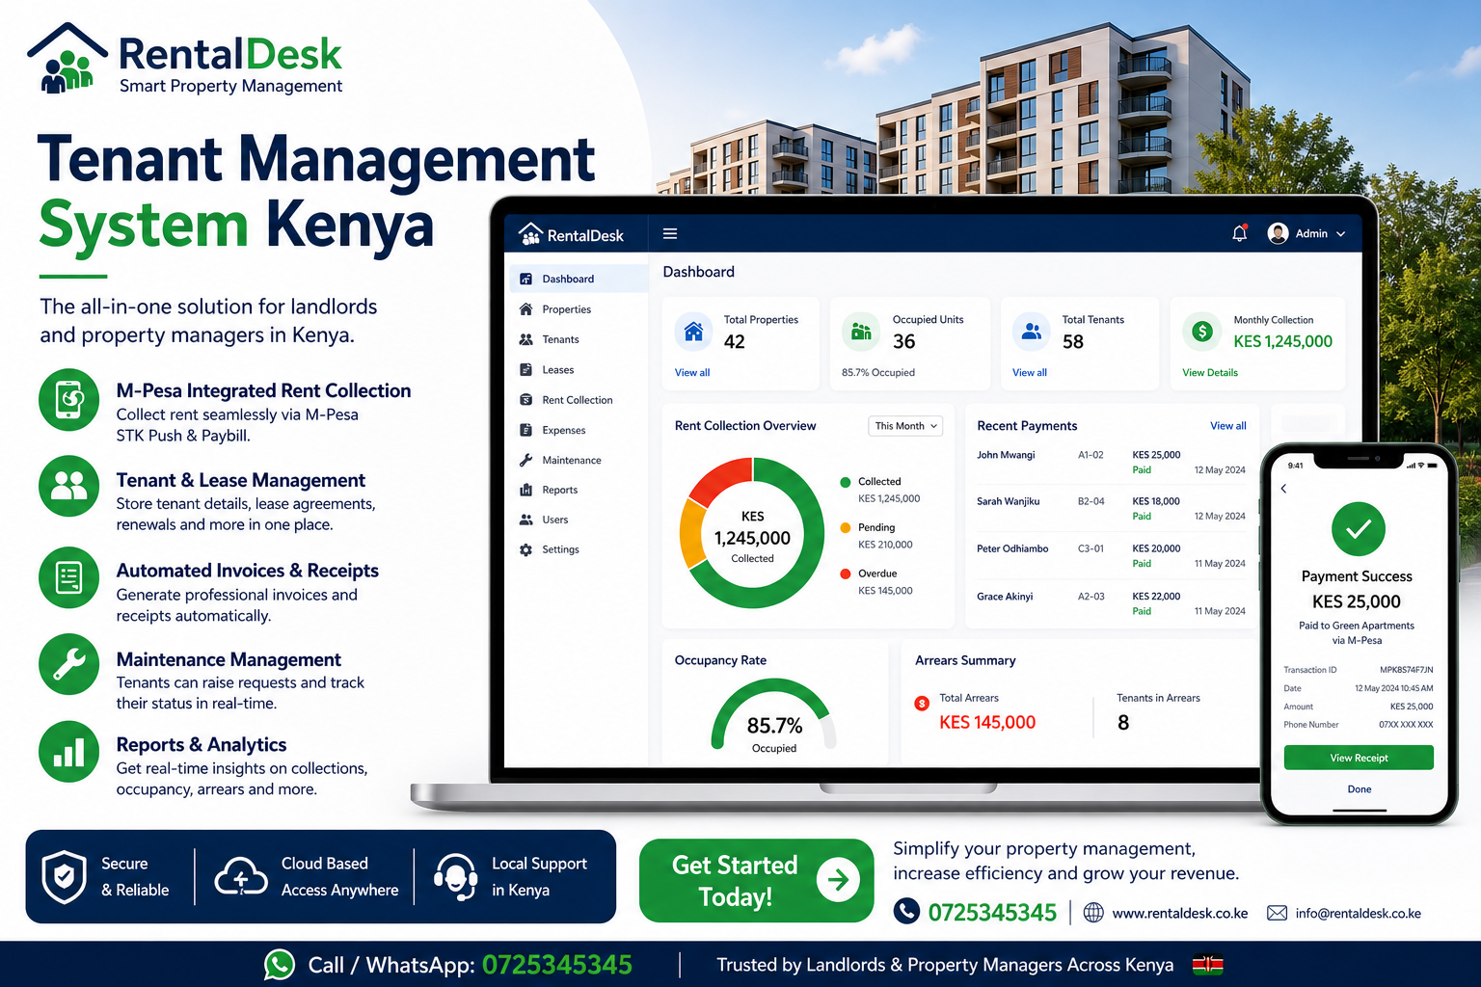Open the Maintenance wrench sidebar icon

click(x=525, y=460)
